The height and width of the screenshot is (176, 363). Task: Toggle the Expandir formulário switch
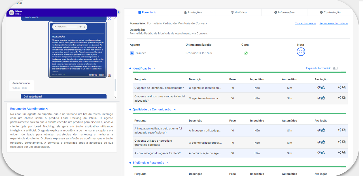pos(335,68)
